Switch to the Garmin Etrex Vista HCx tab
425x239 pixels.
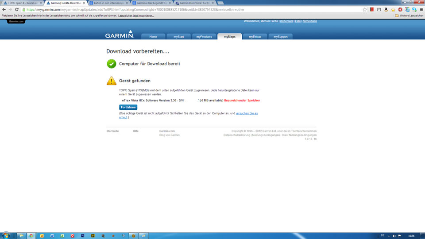(195, 3)
